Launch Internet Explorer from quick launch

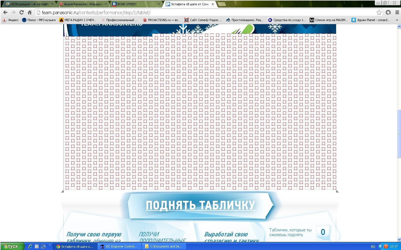pos(30,246)
